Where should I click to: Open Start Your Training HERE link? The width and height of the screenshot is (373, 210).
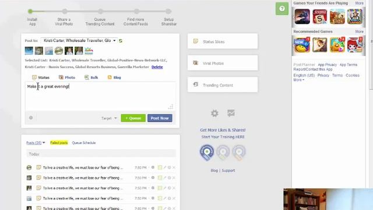coord(223,137)
